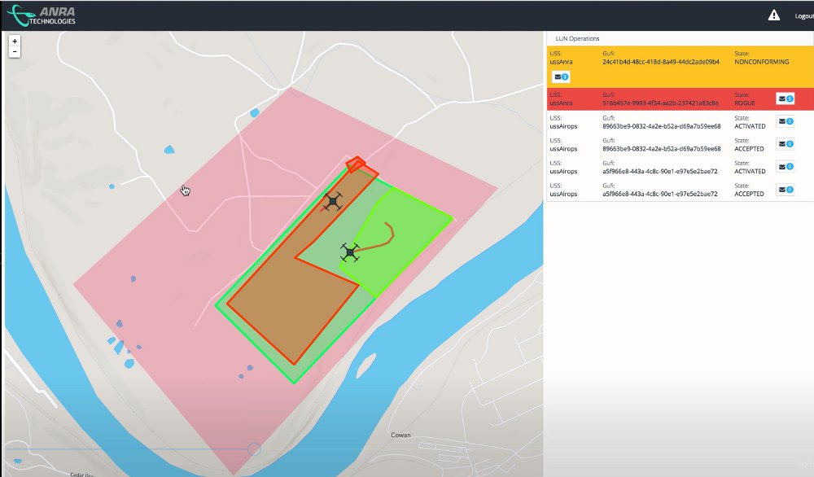Click the NONCONFORMING state label
The height and width of the screenshot is (477, 814).
pyautogui.click(x=762, y=62)
